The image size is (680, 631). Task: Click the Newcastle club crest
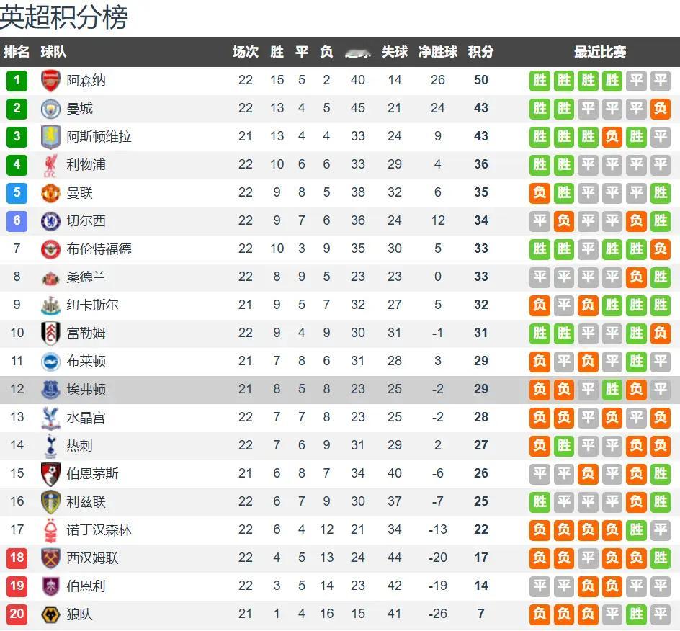tap(50, 305)
